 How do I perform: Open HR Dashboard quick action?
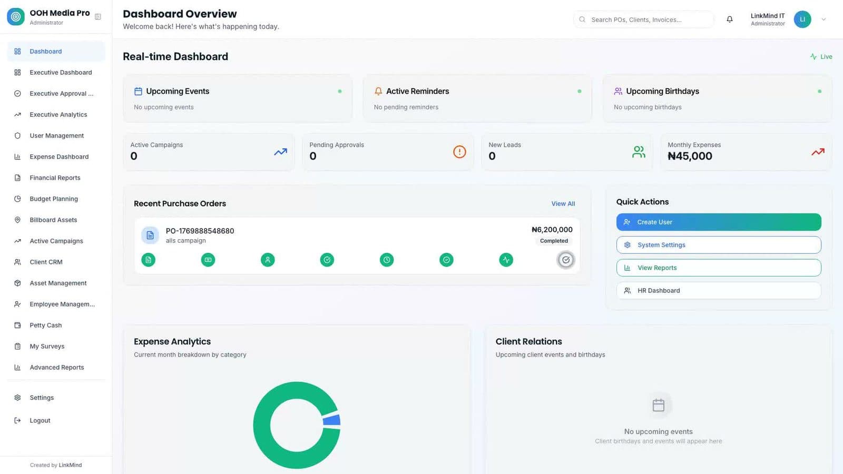pos(719,290)
